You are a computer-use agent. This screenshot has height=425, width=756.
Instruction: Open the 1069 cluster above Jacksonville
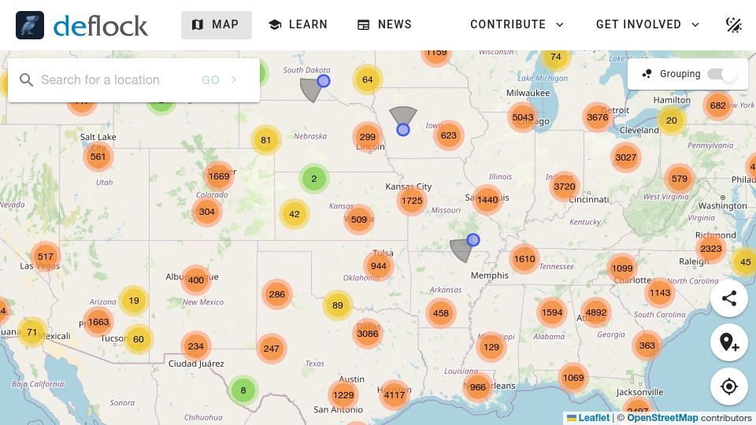tap(573, 378)
